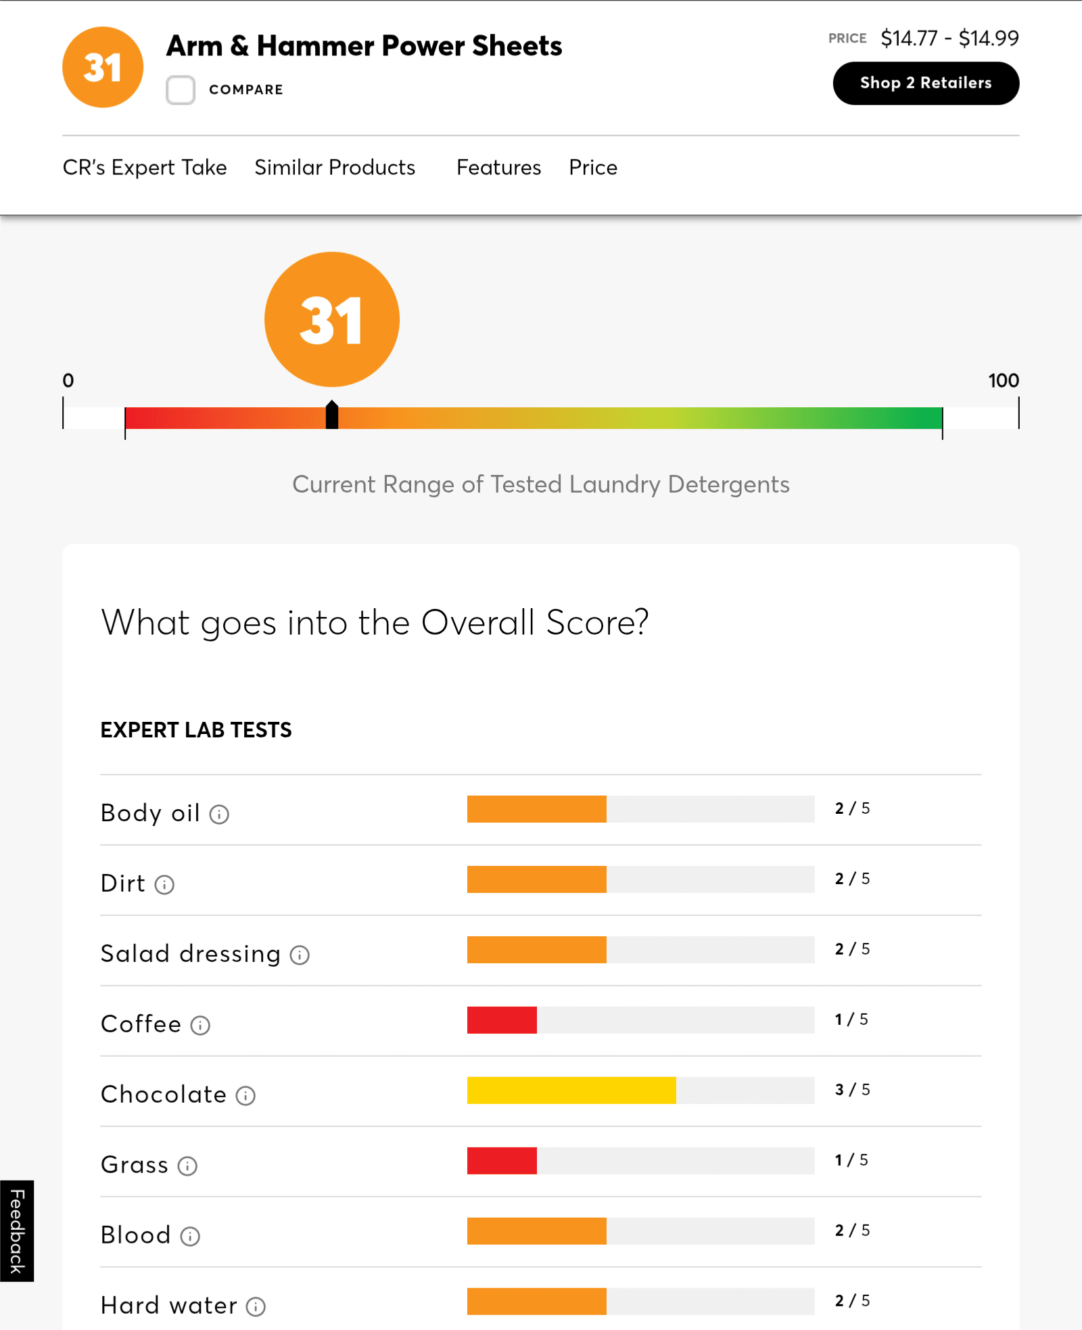Click the Hard water info icon
Screen dimensions: 1082x1330
[x=256, y=1306]
